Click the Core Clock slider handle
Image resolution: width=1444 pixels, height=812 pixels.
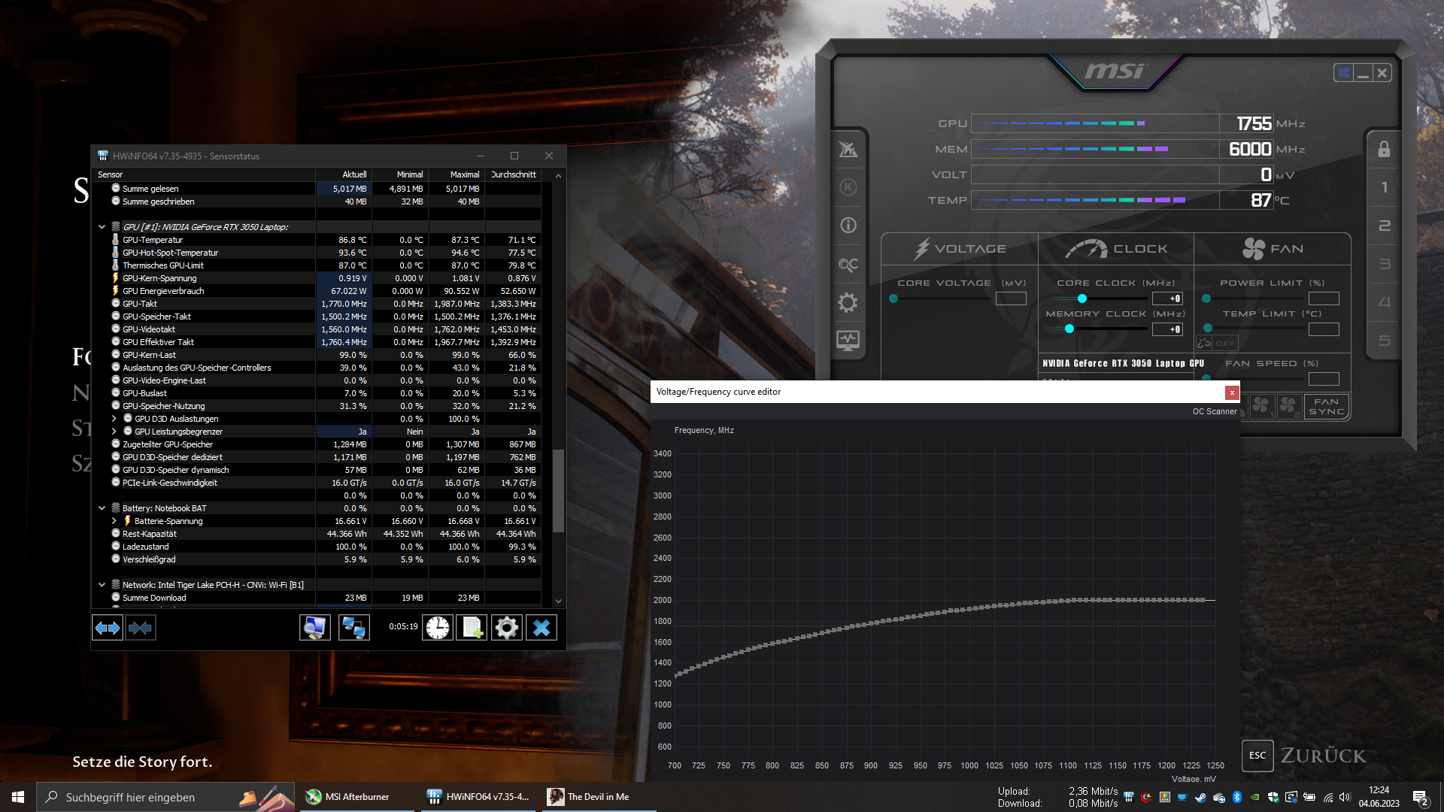click(x=1082, y=298)
